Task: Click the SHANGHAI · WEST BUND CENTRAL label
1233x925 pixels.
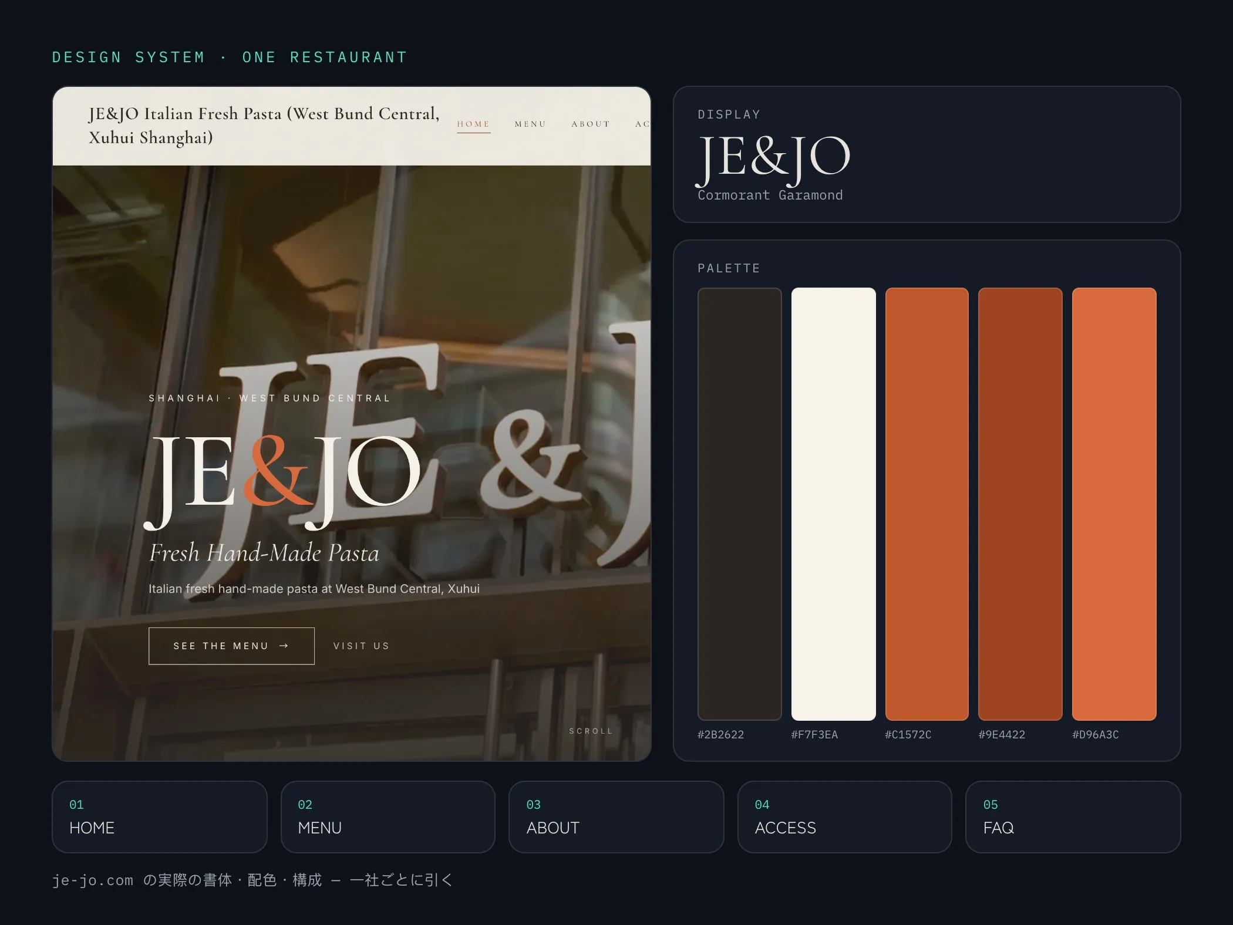Action: tap(269, 399)
